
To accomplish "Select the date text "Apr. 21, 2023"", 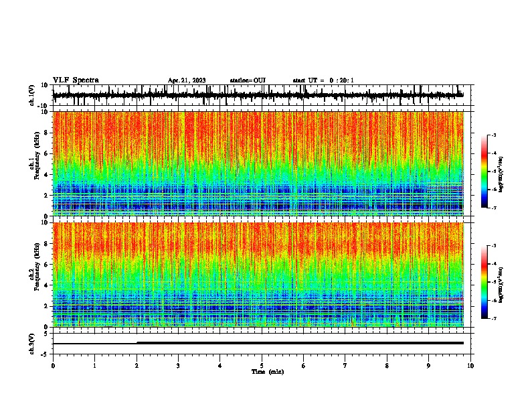I will [187, 80].
